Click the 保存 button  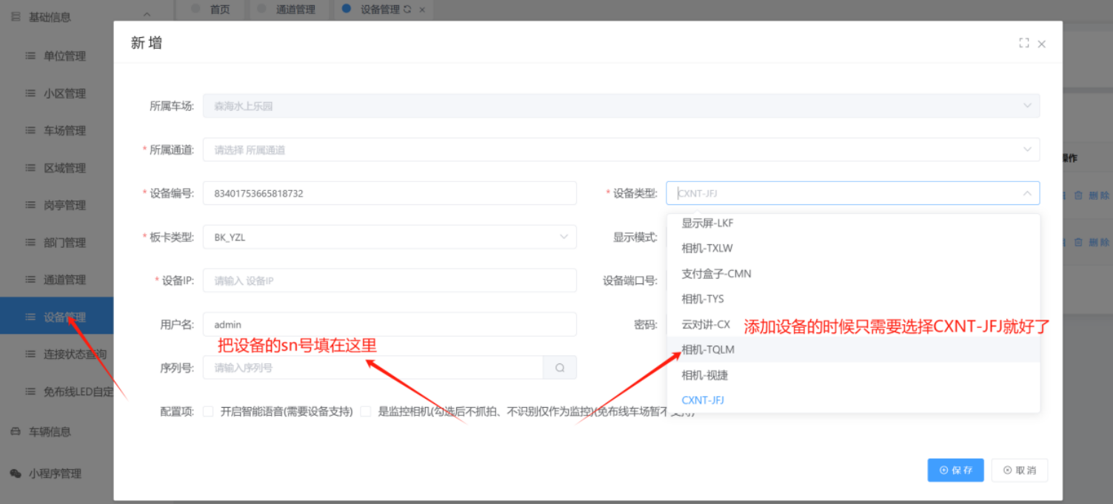(x=956, y=470)
